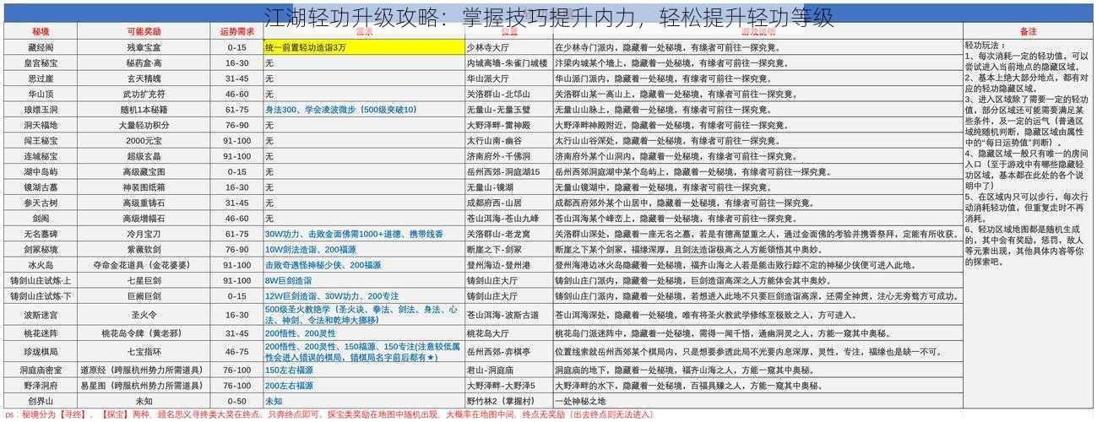
Task: Click reward cell 冷月宝刀
Action: [144, 234]
